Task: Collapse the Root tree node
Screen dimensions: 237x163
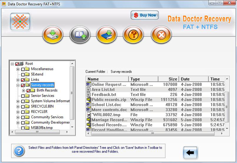Action: tap(12, 64)
